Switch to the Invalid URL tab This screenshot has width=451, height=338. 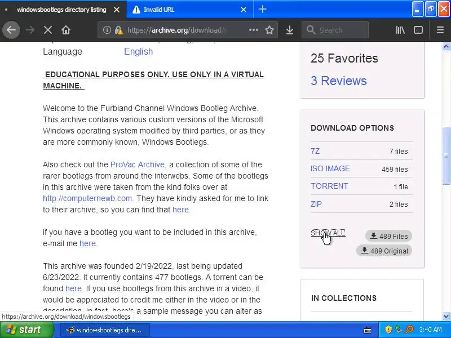coord(190,10)
